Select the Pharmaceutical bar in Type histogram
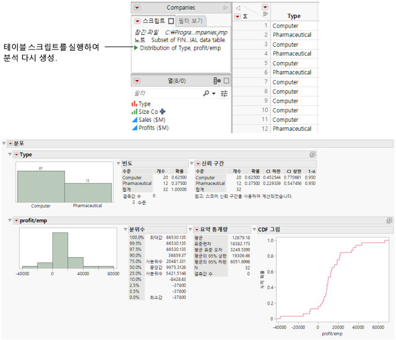Screen dimensions: 396x340 point(88,193)
